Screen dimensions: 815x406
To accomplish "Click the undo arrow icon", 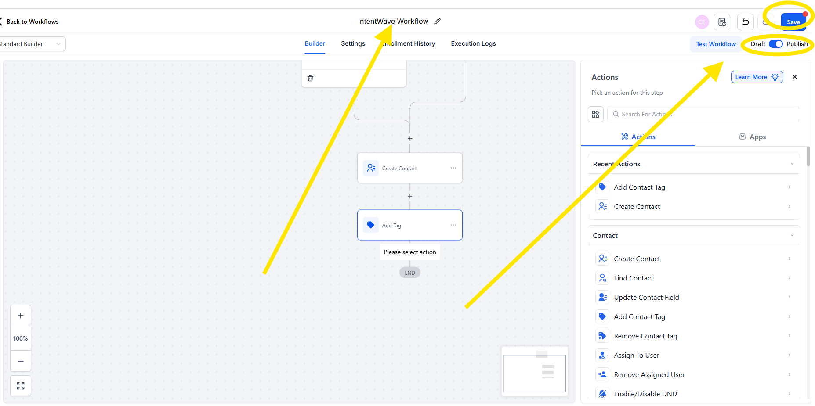I will 745,22.
